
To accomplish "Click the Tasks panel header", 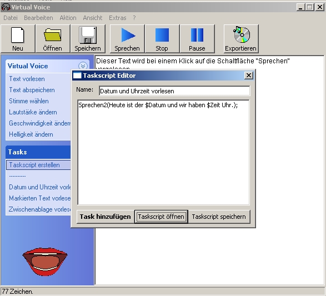I will 38,152.
